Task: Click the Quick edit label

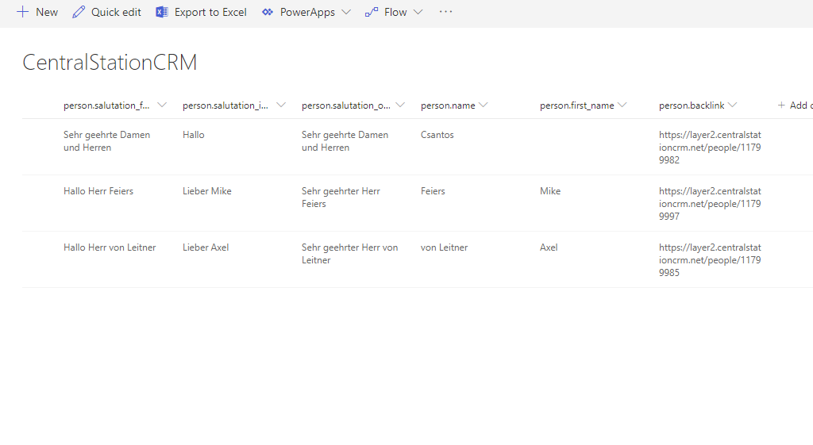Action: click(x=116, y=12)
